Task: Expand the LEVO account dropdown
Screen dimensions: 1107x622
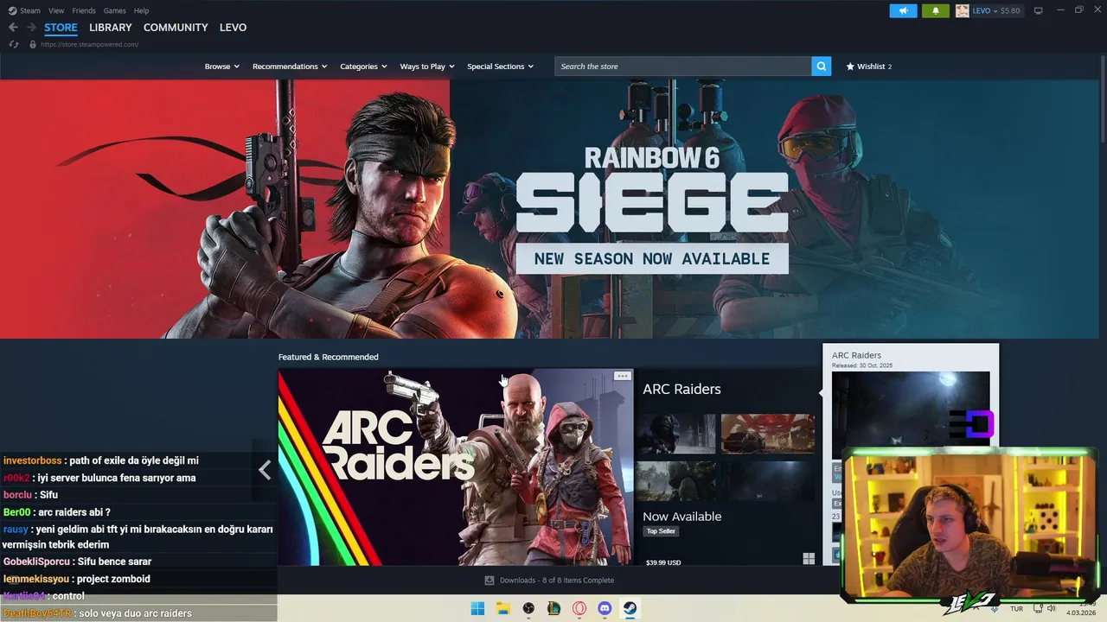Action: click(x=984, y=10)
